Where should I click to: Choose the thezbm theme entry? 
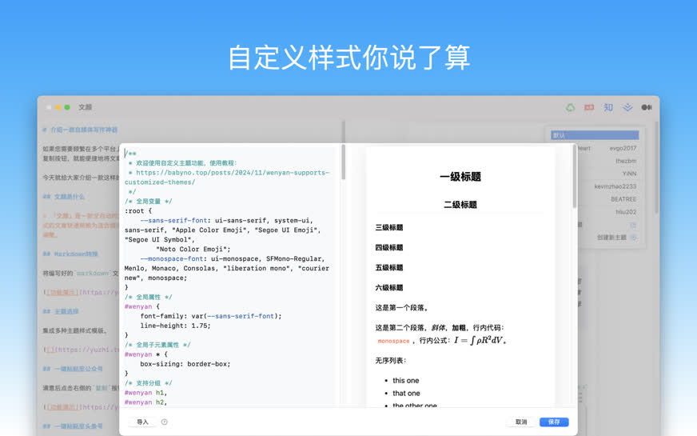(626, 161)
